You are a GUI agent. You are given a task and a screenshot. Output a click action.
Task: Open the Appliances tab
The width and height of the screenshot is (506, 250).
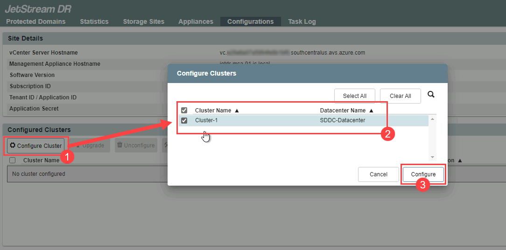pos(196,21)
